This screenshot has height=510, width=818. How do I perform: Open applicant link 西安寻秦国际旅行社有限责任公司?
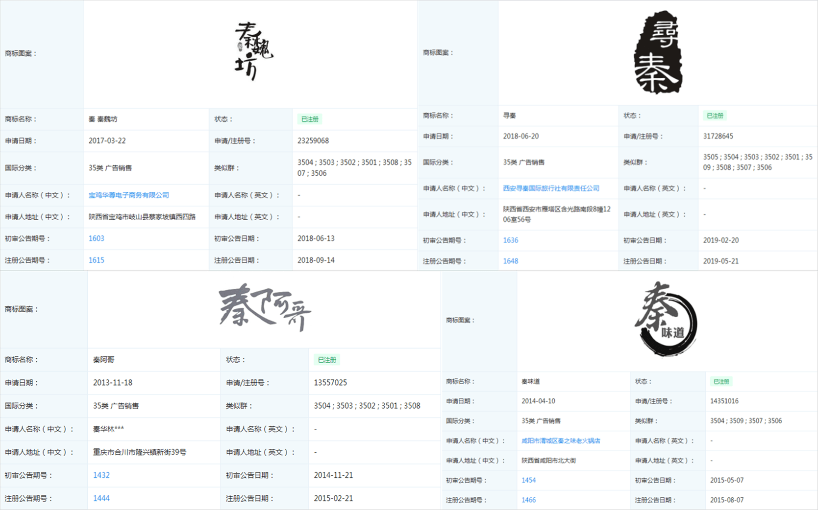(551, 188)
